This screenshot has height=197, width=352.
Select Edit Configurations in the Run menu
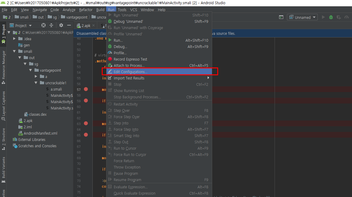pyautogui.click(x=159, y=72)
